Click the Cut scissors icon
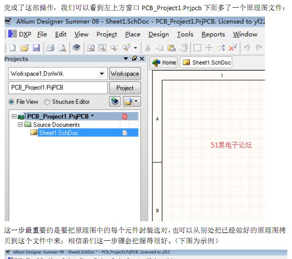This screenshot has width=292, height=259. click(148, 48)
